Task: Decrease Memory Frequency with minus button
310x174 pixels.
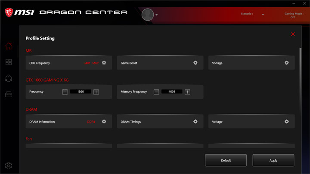Action: [156, 92]
